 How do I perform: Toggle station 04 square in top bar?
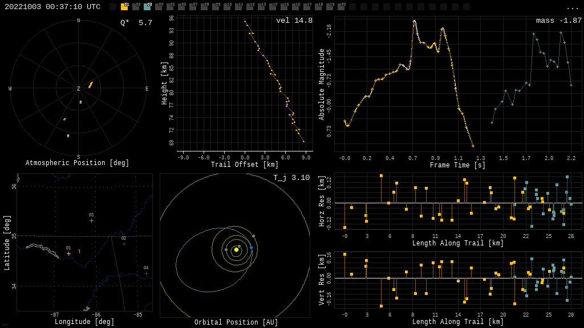(159, 7)
